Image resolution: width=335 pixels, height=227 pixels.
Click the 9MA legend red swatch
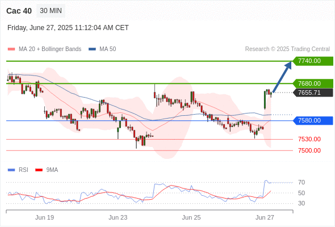[x=39, y=170]
